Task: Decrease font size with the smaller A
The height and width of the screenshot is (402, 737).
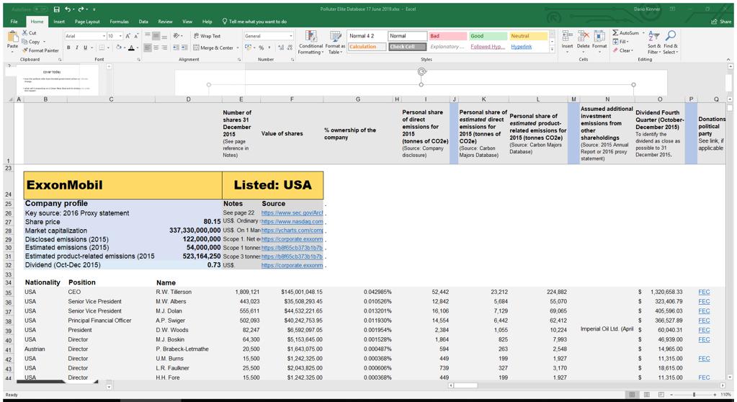Action: tap(136, 36)
